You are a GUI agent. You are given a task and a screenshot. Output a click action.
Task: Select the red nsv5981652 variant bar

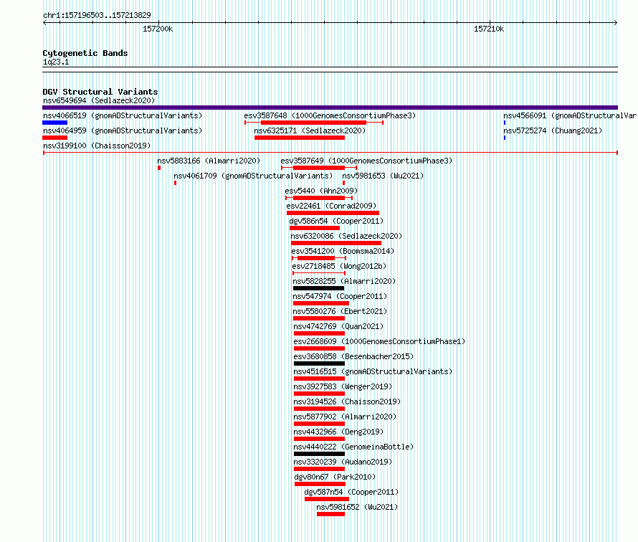click(330, 514)
